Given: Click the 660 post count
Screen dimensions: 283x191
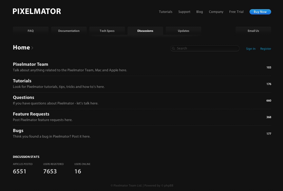Looking at the screenshot, I should pyautogui.click(x=269, y=100).
